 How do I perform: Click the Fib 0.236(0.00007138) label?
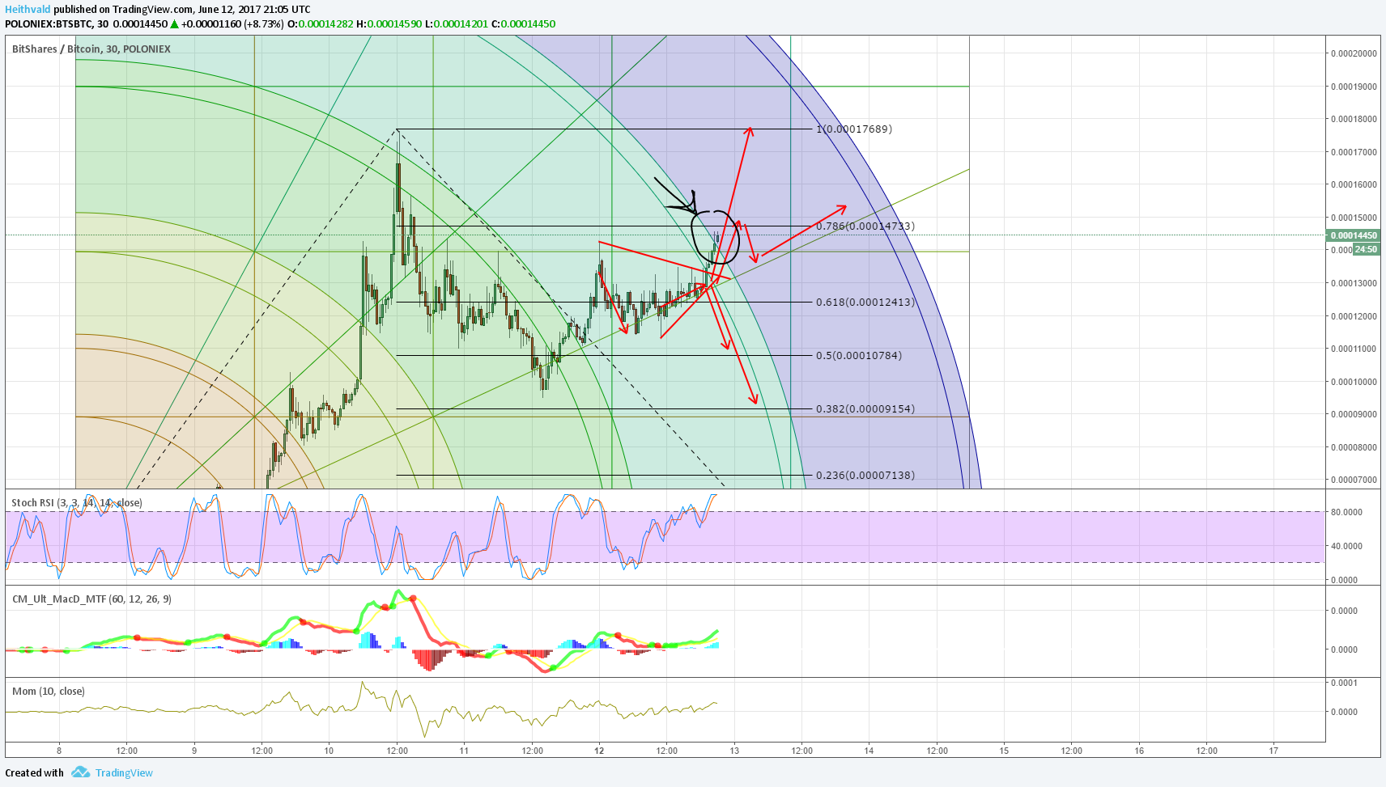click(865, 476)
